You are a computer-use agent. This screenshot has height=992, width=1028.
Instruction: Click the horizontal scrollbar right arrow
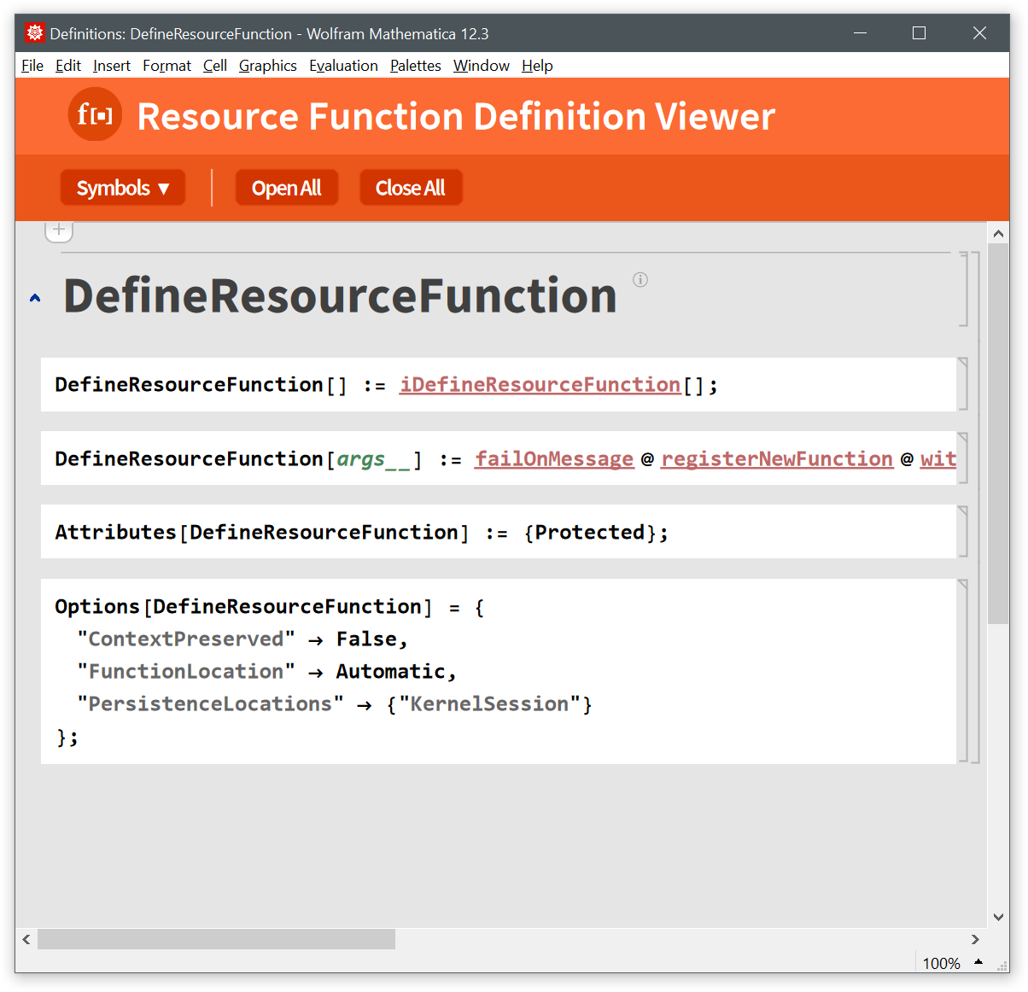click(x=975, y=939)
